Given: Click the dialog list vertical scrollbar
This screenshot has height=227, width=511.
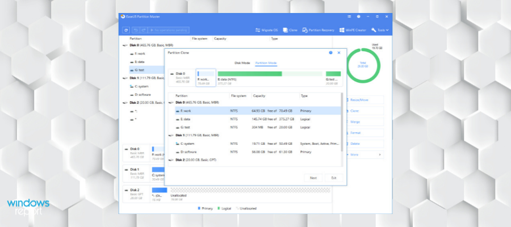Looking at the screenshot, I should click(342, 122).
